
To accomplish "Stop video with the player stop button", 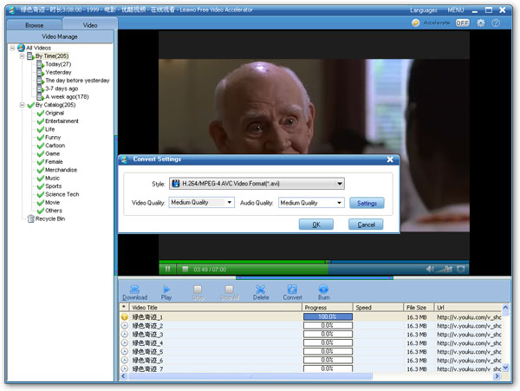I will click(185, 269).
